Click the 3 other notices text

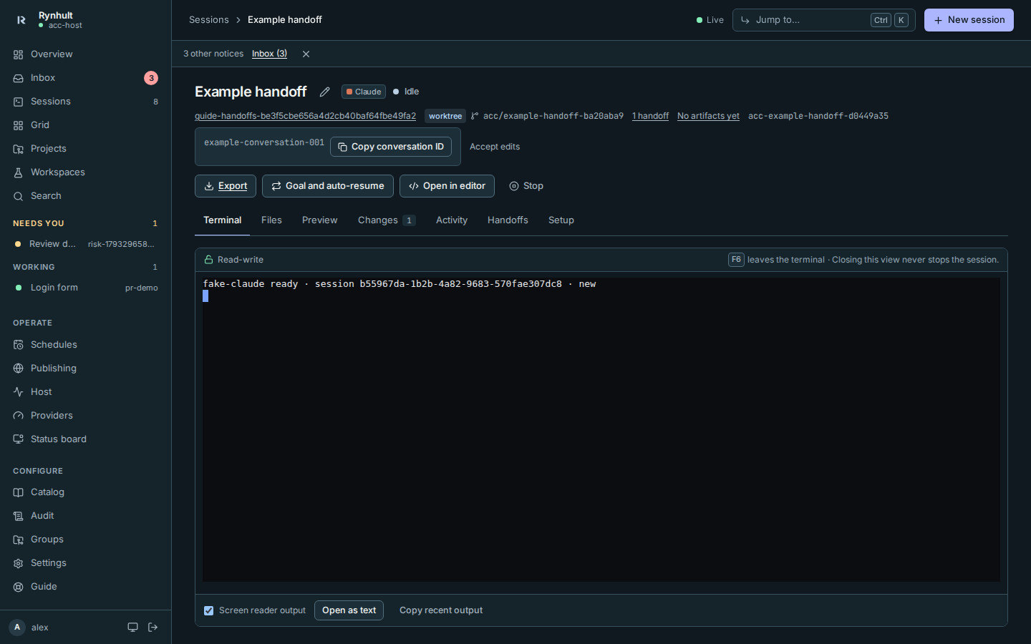point(213,54)
